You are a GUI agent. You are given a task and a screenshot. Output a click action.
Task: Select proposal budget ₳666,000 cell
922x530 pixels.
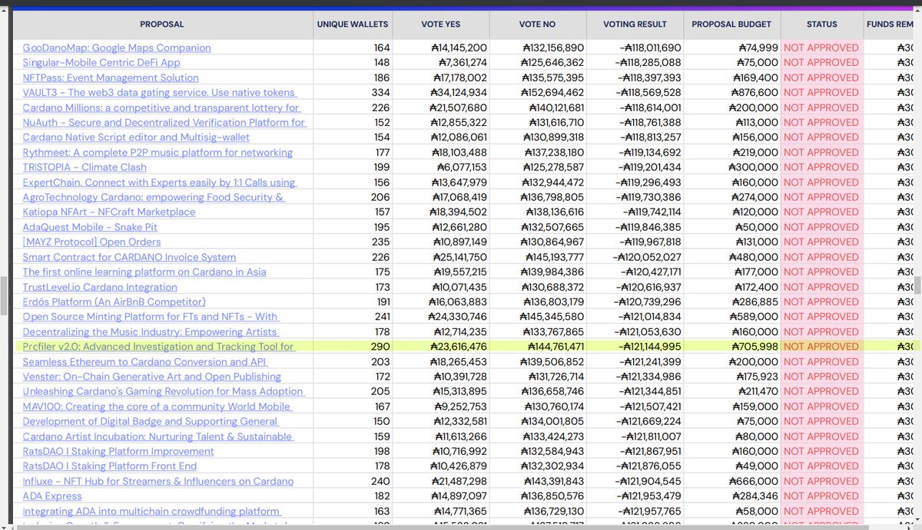pyautogui.click(x=755, y=481)
